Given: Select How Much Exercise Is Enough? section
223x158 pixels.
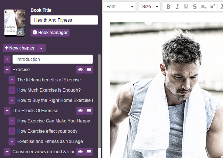Looking at the screenshot, I should tap(49, 90).
